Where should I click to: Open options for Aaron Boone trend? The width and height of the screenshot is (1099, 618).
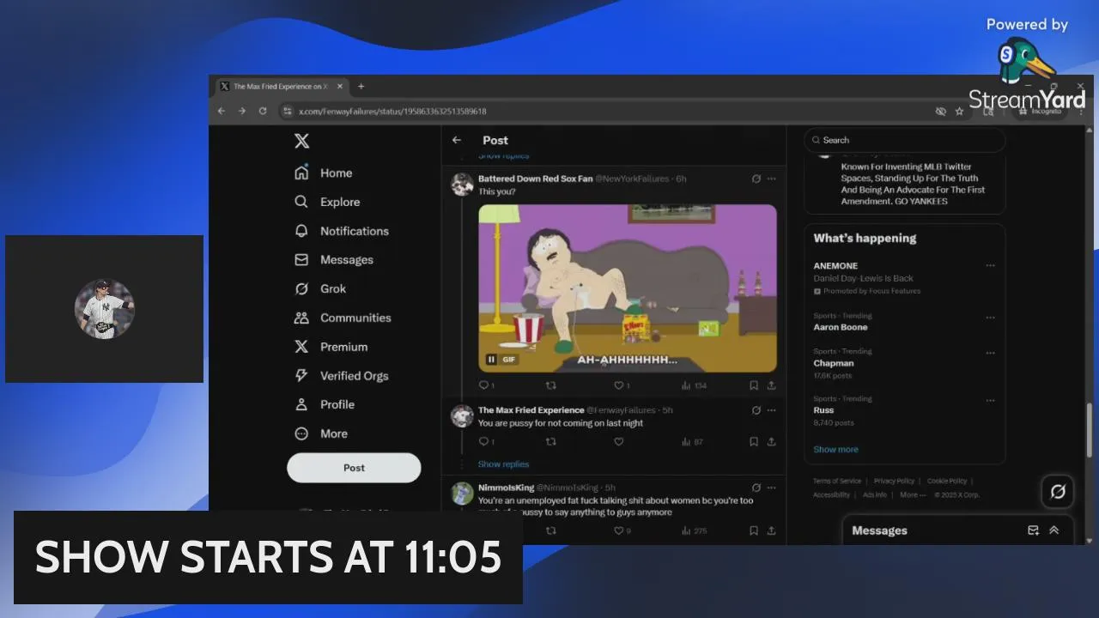990,318
